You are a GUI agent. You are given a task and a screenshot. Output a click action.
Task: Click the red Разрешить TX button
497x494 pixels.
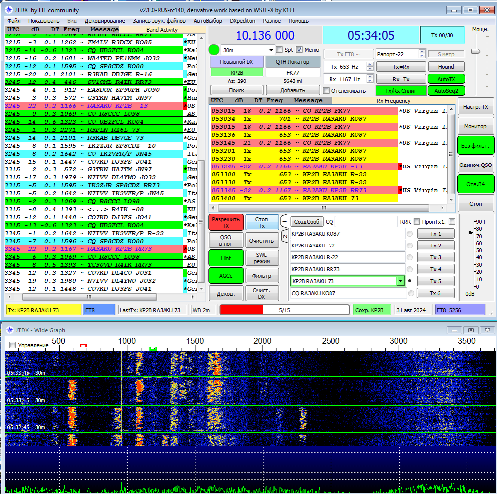pyautogui.click(x=226, y=222)
